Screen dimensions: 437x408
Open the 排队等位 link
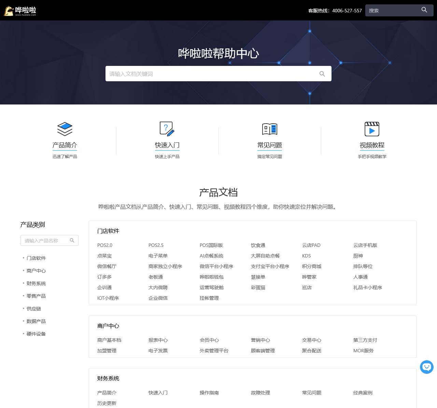click(x=363, y=266)
